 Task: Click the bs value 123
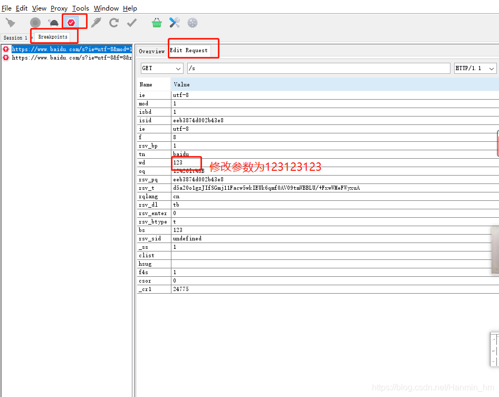coord(335,230)
